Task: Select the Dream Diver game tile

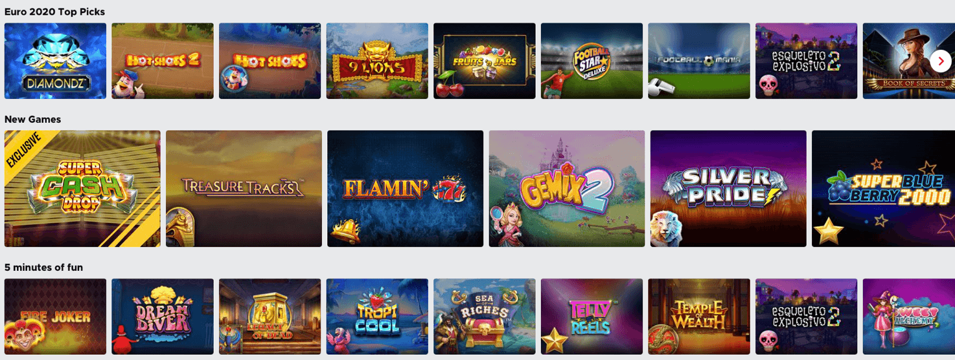Action: pyautogui.click(x=163, y=317)
